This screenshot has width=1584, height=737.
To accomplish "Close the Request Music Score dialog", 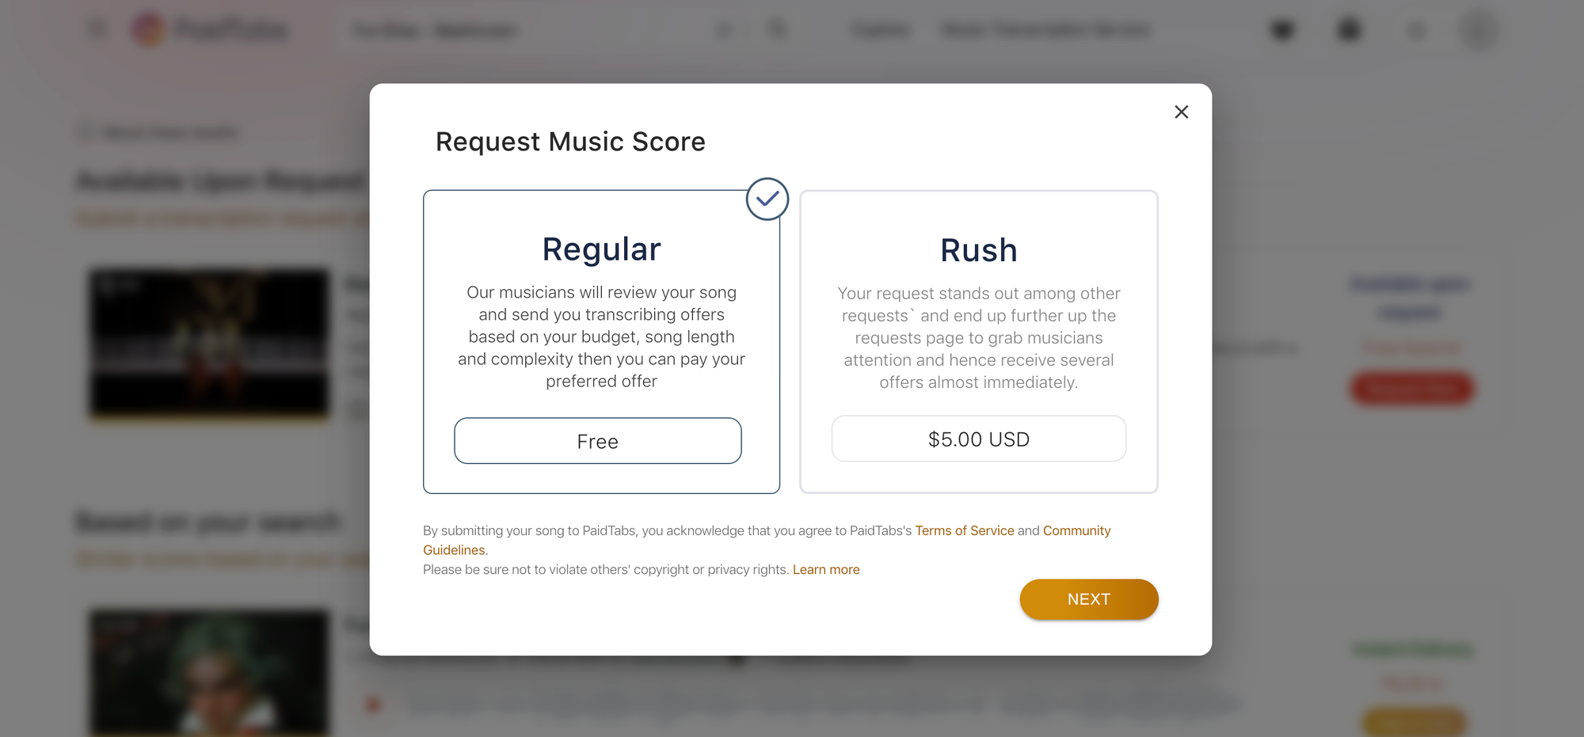I will (x=1181, y=112).
